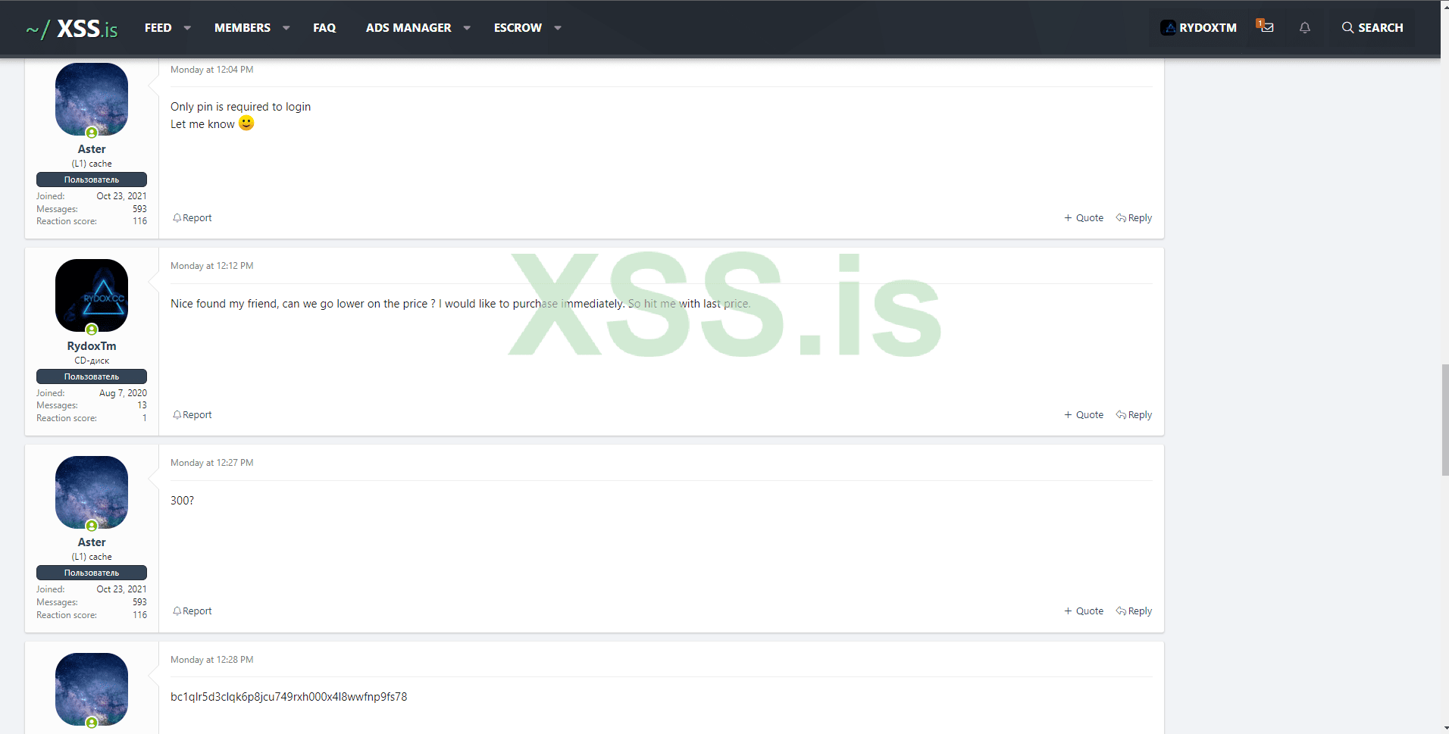Click RydoxTm's join date 'Aug 7, 2020'
This screenshot has width=1449, height=734.
(123, 393)
